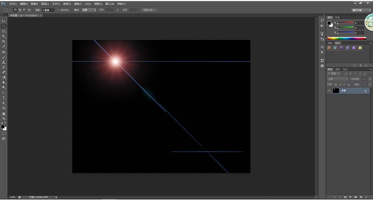Image resolution: width=373 pixels, height=200 pixels.
Task: Close the untitled document tab
Action: click(41, 15)
